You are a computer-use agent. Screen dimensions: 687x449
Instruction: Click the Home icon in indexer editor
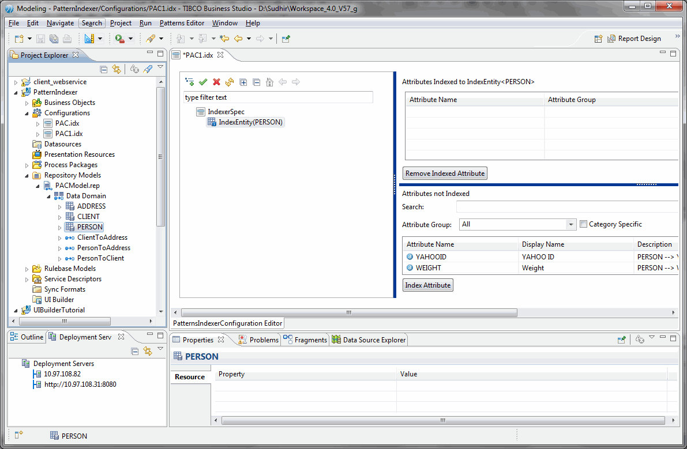click(269, 82)
